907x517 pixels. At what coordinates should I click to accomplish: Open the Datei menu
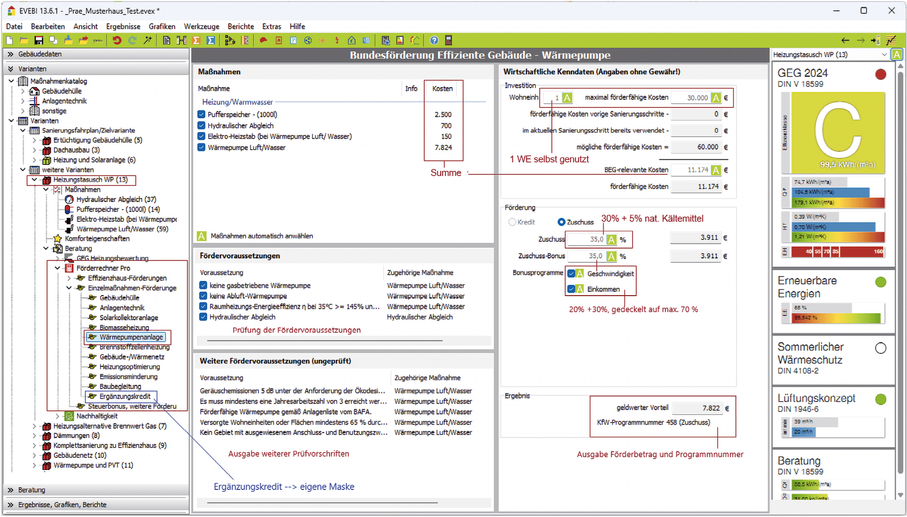click(x=14, y=26)
